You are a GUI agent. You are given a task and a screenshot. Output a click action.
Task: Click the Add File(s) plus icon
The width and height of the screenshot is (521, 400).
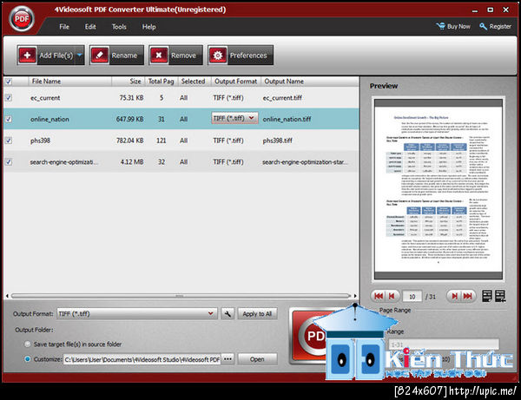click(x=27, y=56)
